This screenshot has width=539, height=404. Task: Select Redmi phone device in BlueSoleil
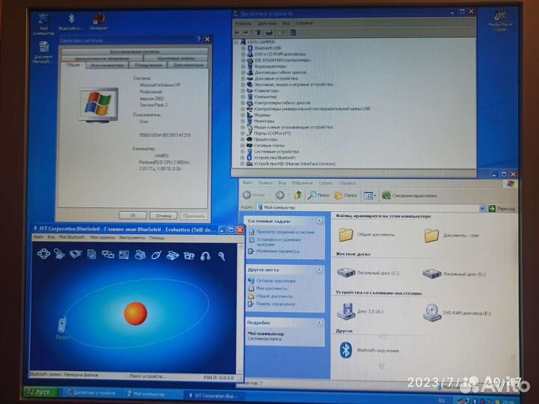[x=62, y=328]
